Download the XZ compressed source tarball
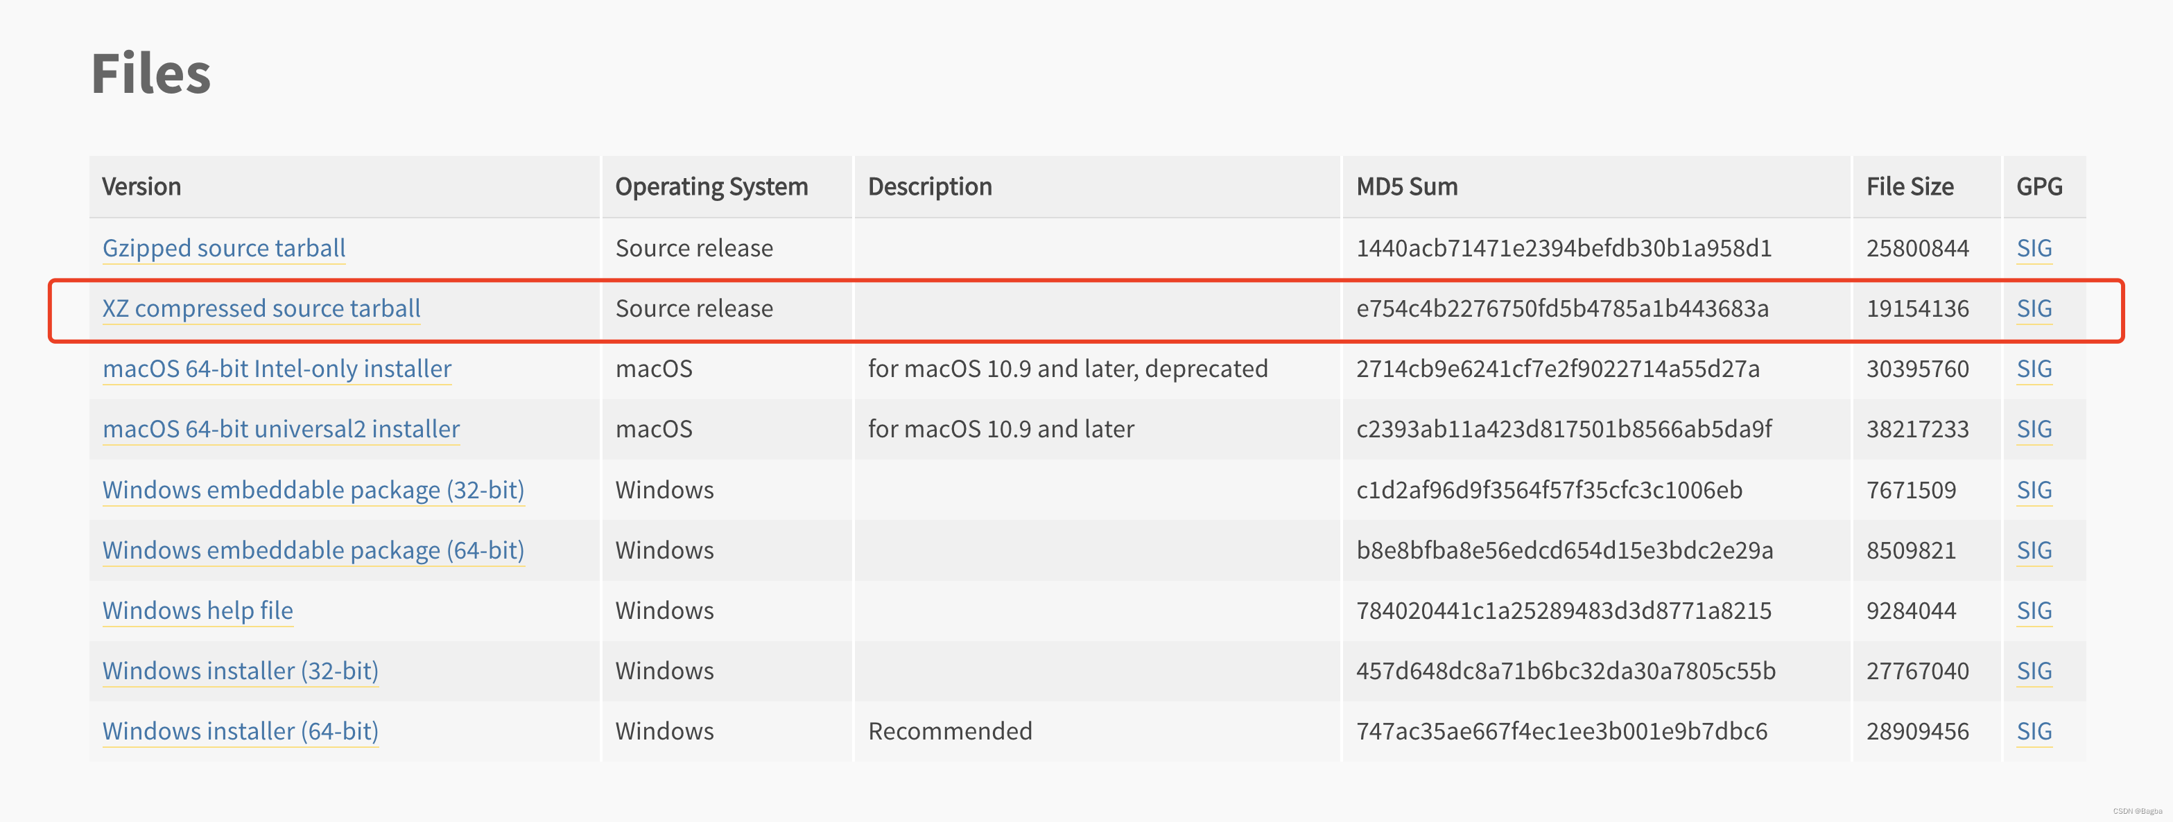Screen dimensions: 2173x822 [261, 308]
